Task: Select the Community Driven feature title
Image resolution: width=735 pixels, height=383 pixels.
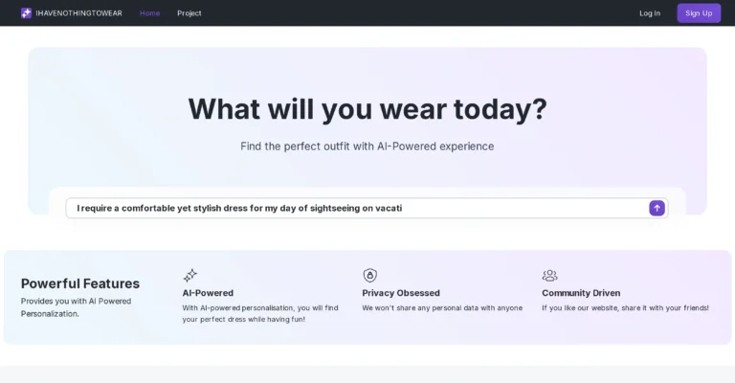Action: (x=581, y=293)
